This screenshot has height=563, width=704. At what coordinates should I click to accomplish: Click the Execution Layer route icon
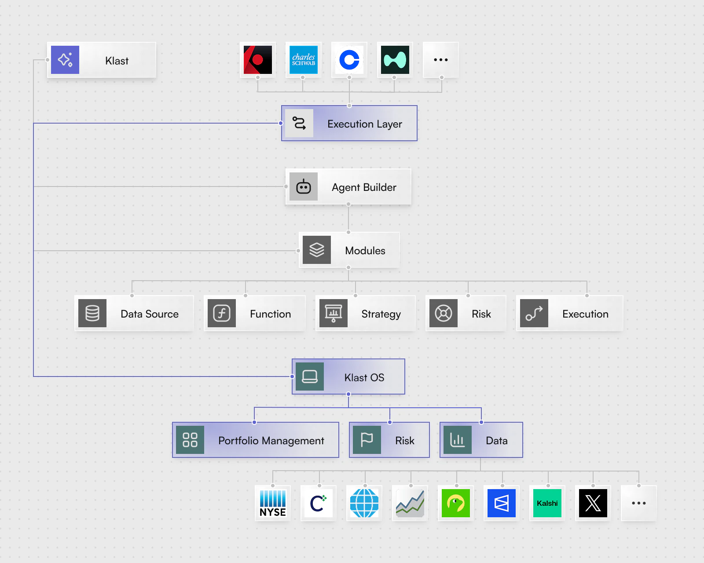299,123
